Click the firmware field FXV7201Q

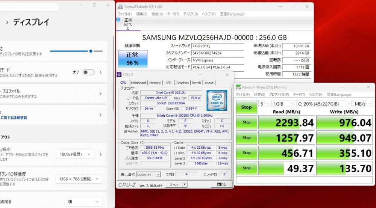(217, 46)
